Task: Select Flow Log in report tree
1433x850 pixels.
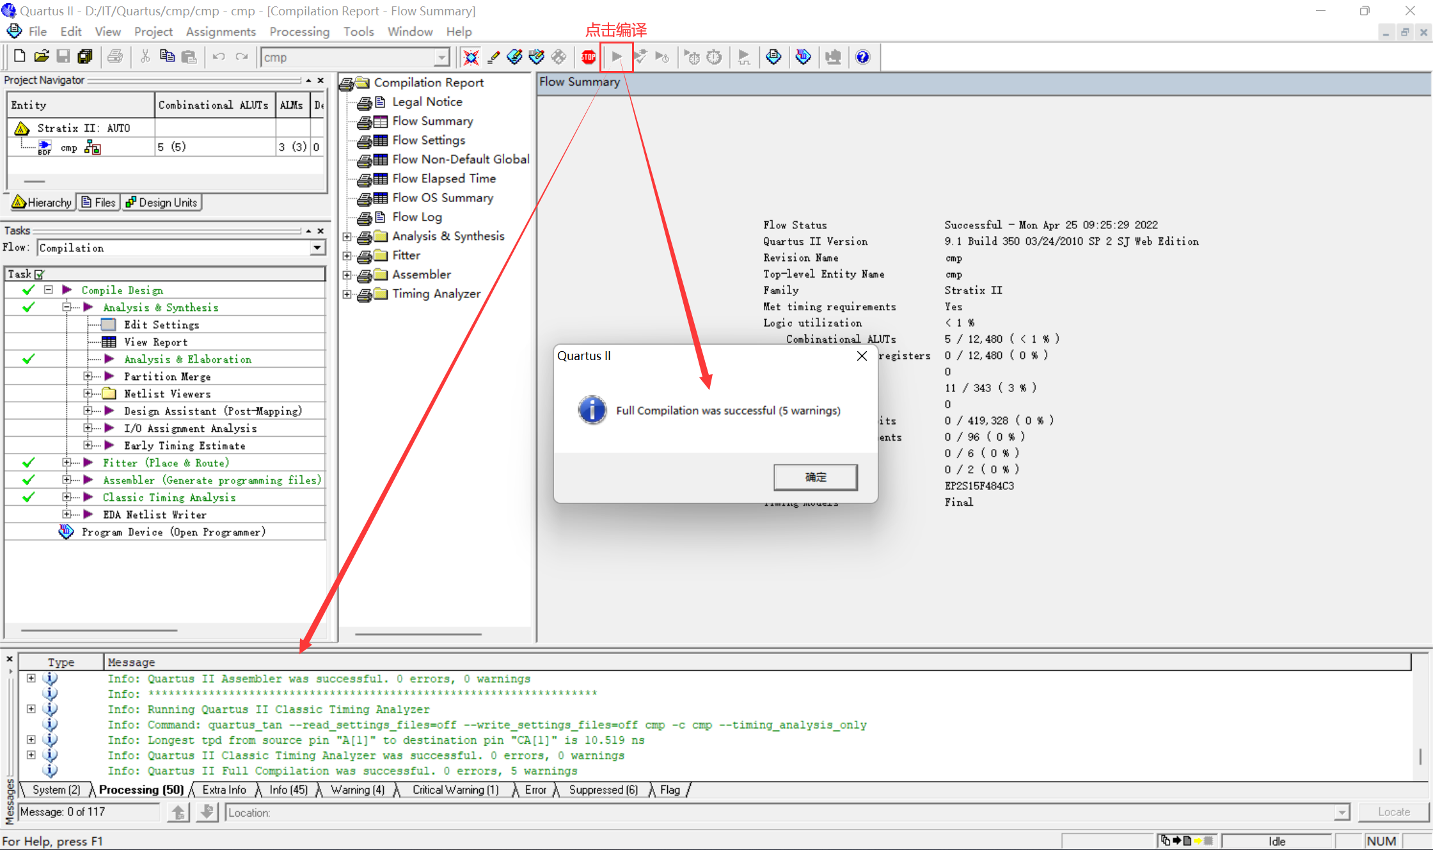Action: point(417,217)
